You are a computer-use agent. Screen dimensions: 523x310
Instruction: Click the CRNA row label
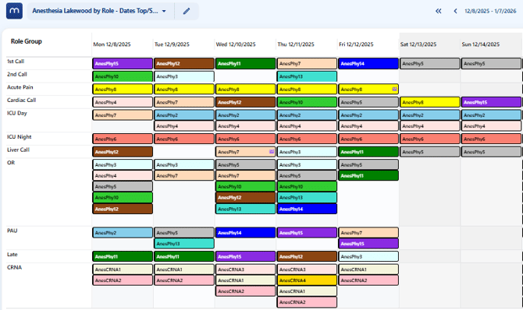14,267
